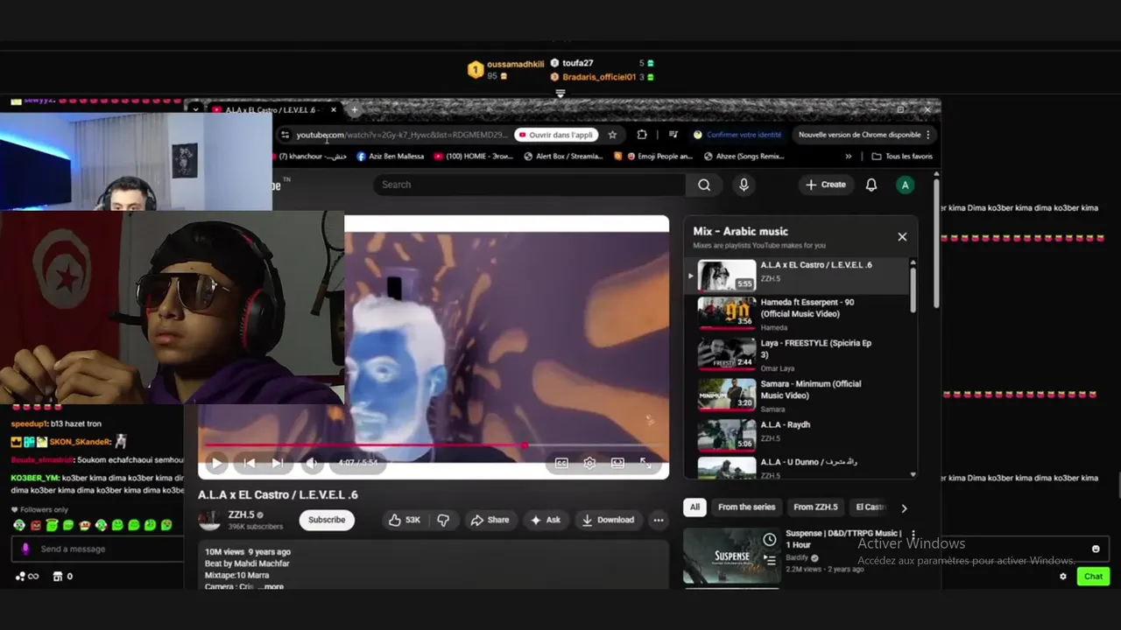
Task: Click the Create button on YouTube
Action: pos(826,185)
